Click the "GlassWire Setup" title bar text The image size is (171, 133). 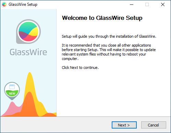(23, 4)
